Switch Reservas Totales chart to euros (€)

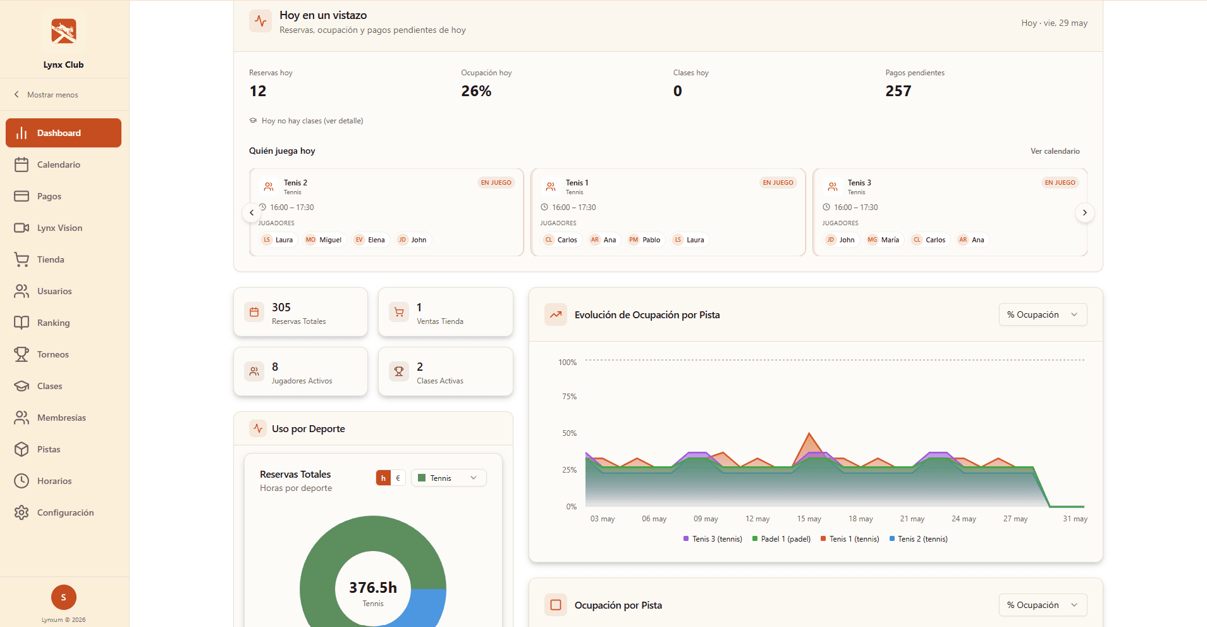398,478
